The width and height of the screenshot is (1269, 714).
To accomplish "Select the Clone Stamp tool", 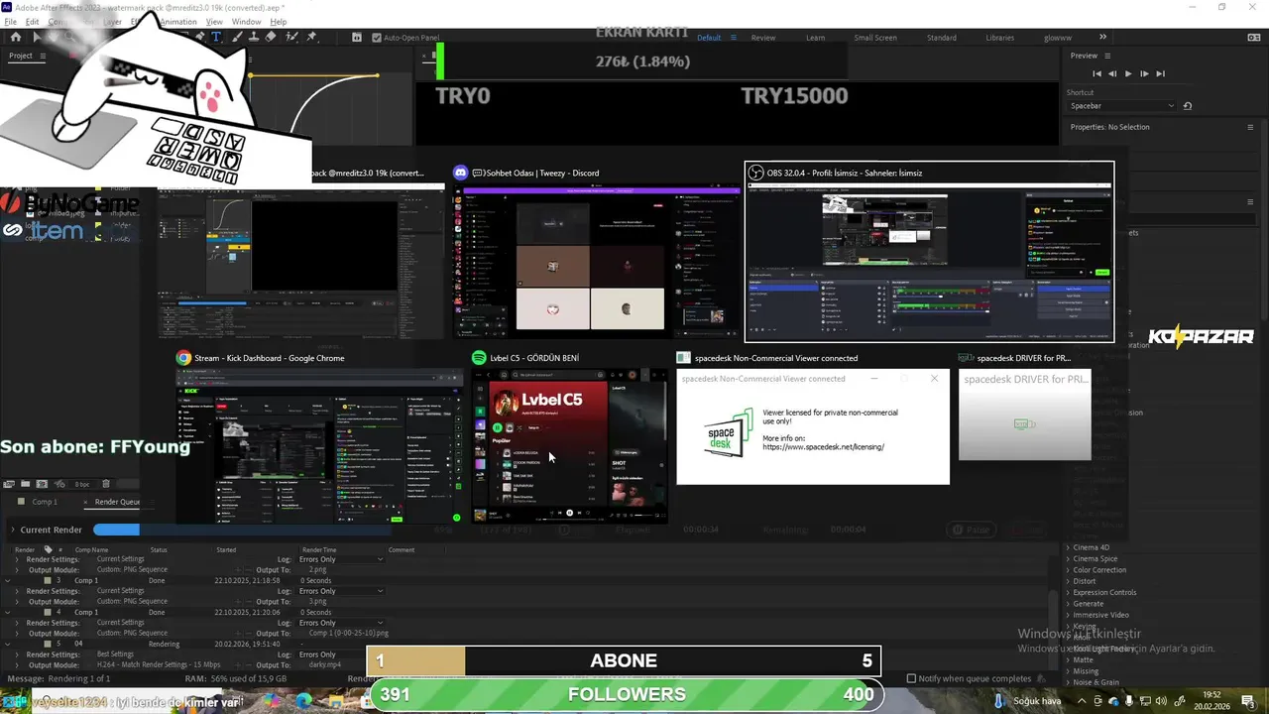I will click(x=254, y=37).
